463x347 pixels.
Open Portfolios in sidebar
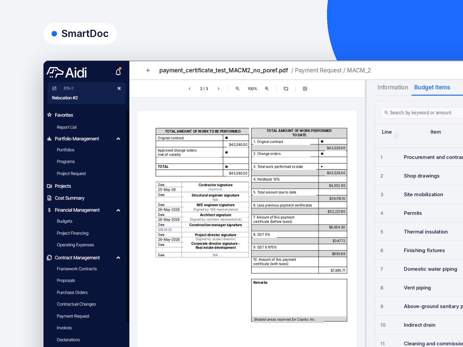(66, 150)
